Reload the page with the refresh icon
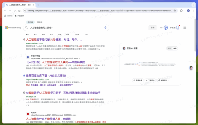The image size is (198, 125). tap(15, 10)
